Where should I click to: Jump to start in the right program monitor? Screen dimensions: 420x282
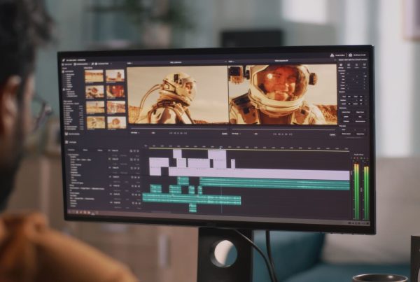275,134
